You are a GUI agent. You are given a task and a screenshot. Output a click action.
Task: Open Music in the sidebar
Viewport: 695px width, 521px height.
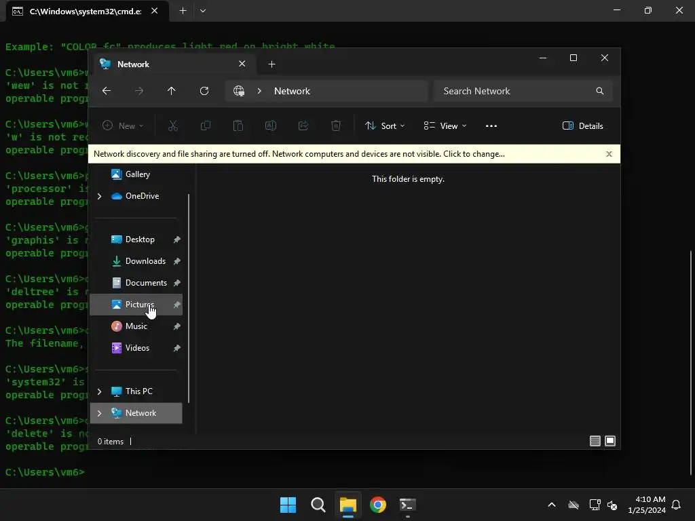point(136,326)
